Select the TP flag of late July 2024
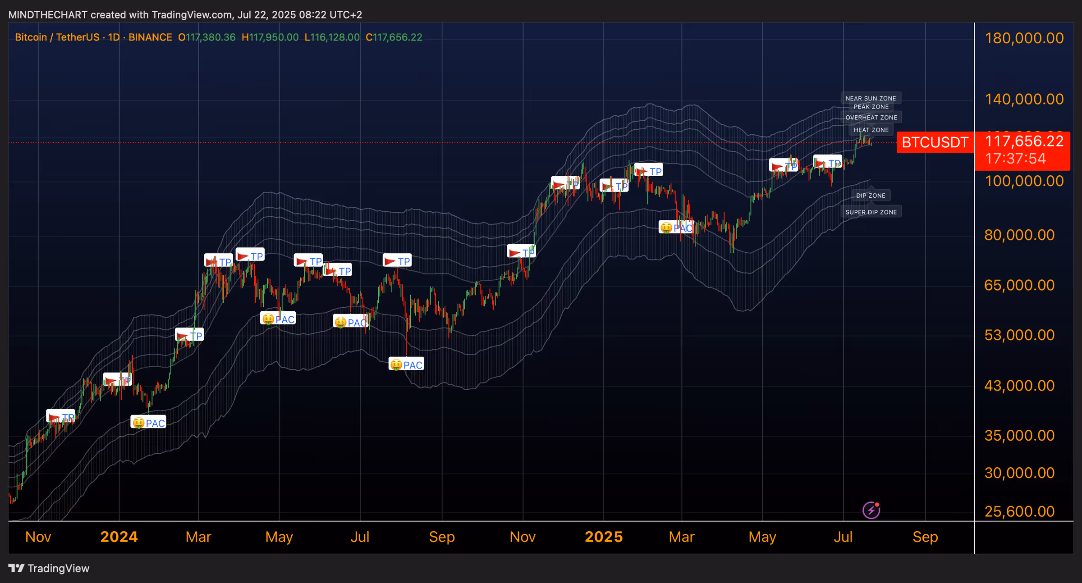The height and width of the screenshot is (583, 1082). point(397,260)
